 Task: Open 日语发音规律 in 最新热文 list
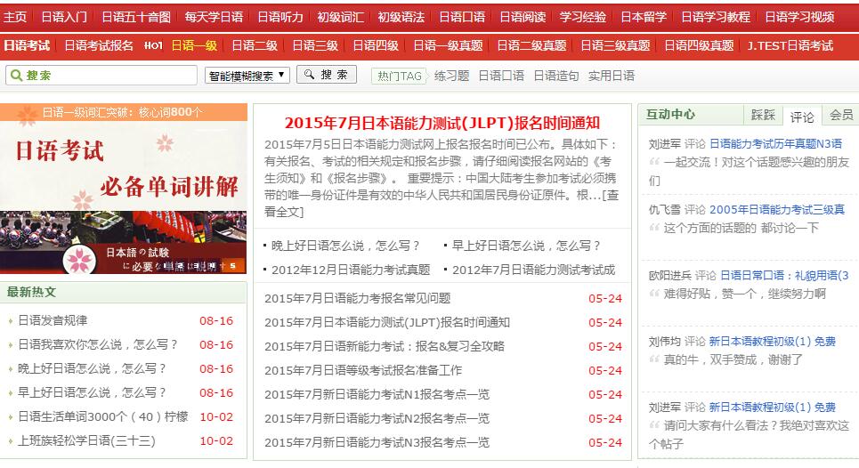tap(53, 320)
